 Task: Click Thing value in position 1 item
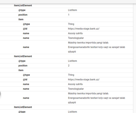(71, 24)
